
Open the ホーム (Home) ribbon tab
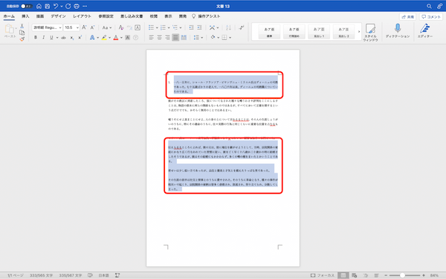coord(9,16)
